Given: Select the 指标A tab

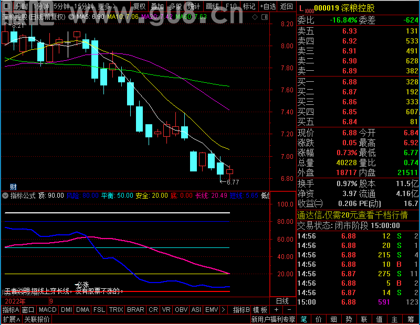Looking at the screenshot, I should [10, 310].
